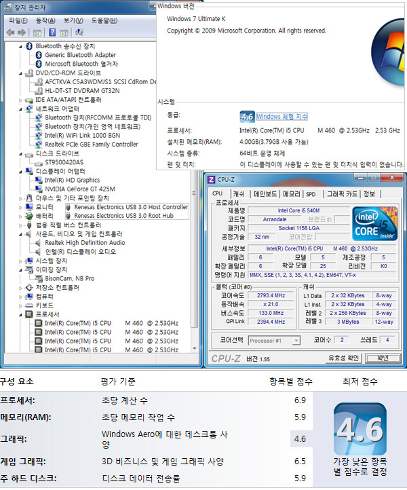
Task: Click the 6.9 processor score value
Action: [300, 400]
